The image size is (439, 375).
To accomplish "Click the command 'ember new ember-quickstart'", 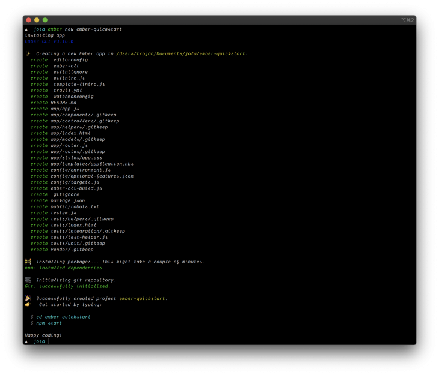I will 85,29.
